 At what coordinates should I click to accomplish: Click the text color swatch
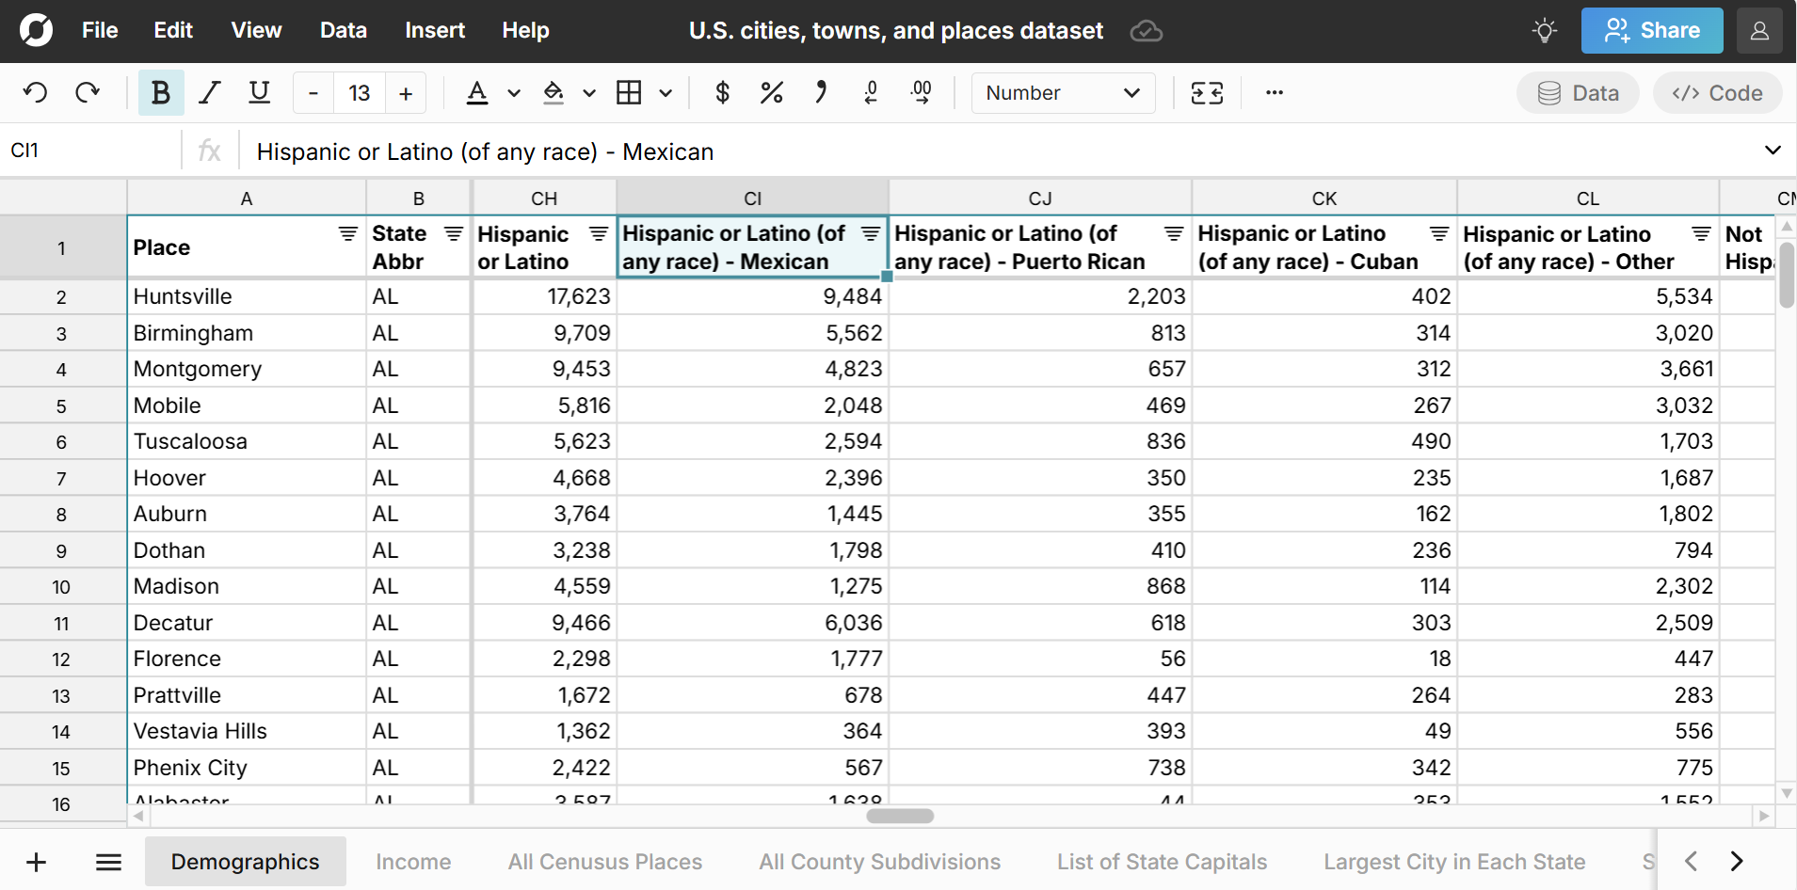point(478,92)
